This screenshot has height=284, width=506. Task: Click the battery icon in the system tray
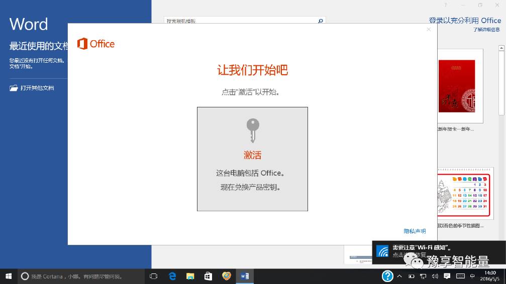pyautogui.click(x=411, y=276)
